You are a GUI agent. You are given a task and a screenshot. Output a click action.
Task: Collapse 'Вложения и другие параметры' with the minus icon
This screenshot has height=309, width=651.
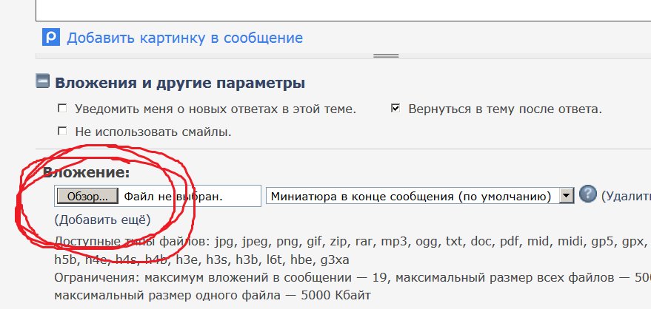(43, 81)
